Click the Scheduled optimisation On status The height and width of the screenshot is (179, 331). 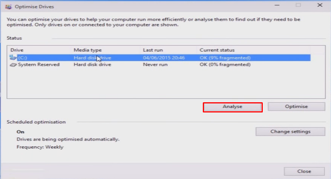coord(20,132)
